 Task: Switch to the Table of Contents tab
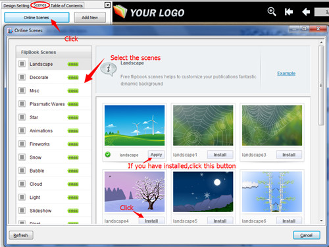click(66, 6)
